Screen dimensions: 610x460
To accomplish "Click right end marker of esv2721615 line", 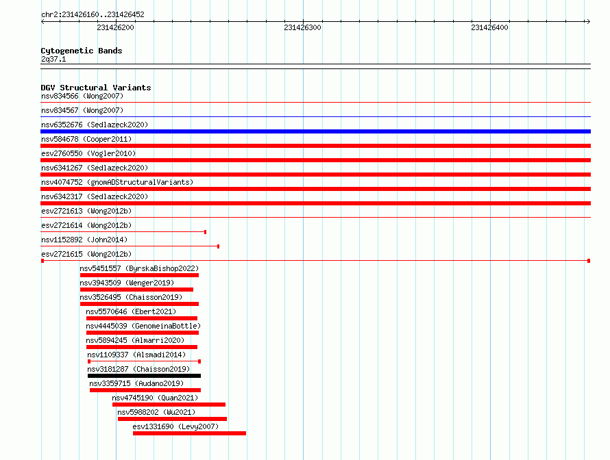I will [589, 261].
